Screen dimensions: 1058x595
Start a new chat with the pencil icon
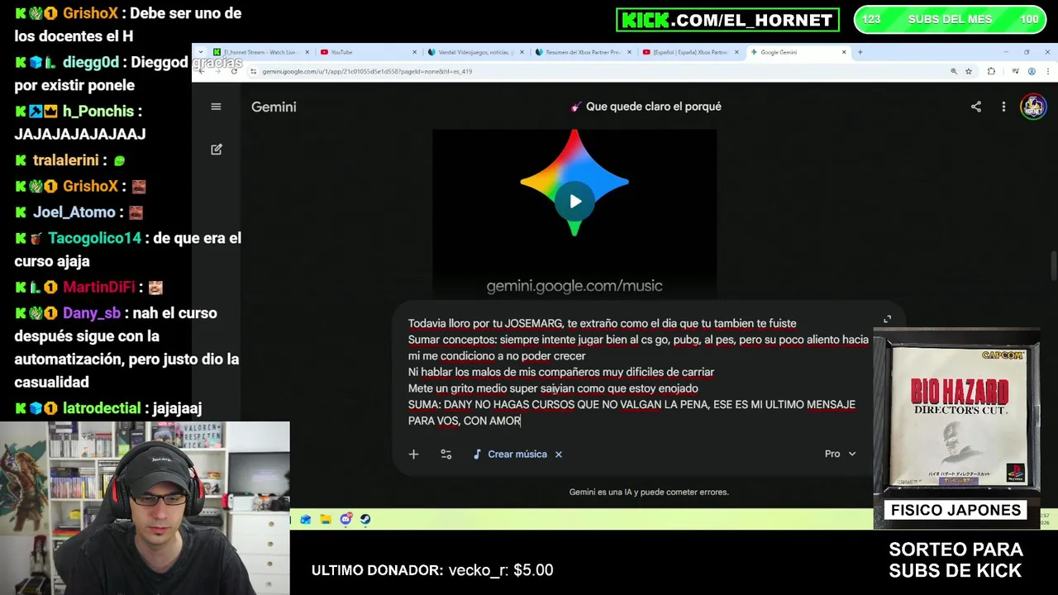(217, 150)
